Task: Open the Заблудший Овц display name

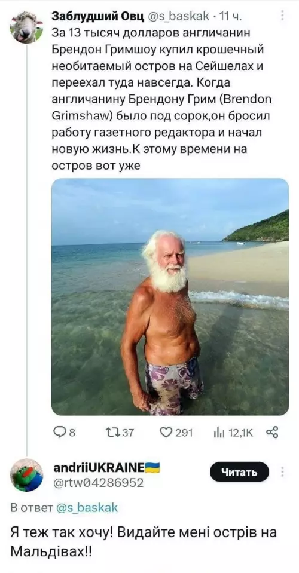Action: pyautogui.click(x=98, y=16)
